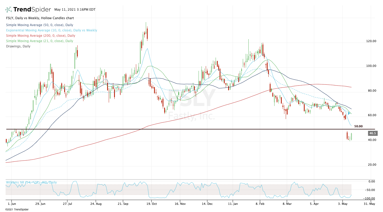This screenshot has width=383, height=212.
Task: Click the 100.00 price axis label
Action: point(371,66)
